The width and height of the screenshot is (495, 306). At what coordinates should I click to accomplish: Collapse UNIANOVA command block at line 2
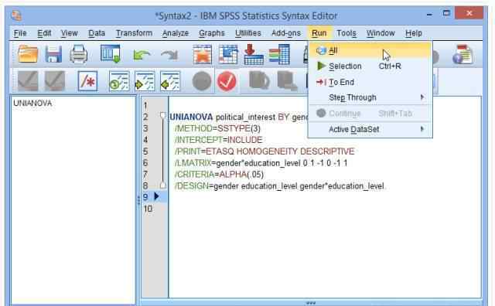coord(162,115)
